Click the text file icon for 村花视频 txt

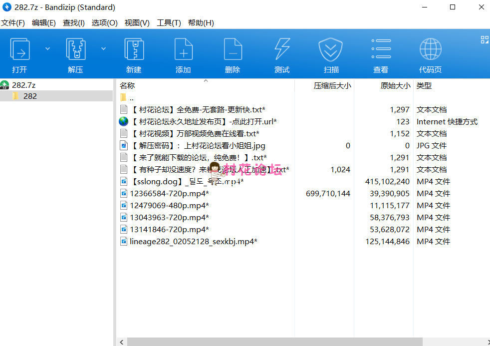124,133
